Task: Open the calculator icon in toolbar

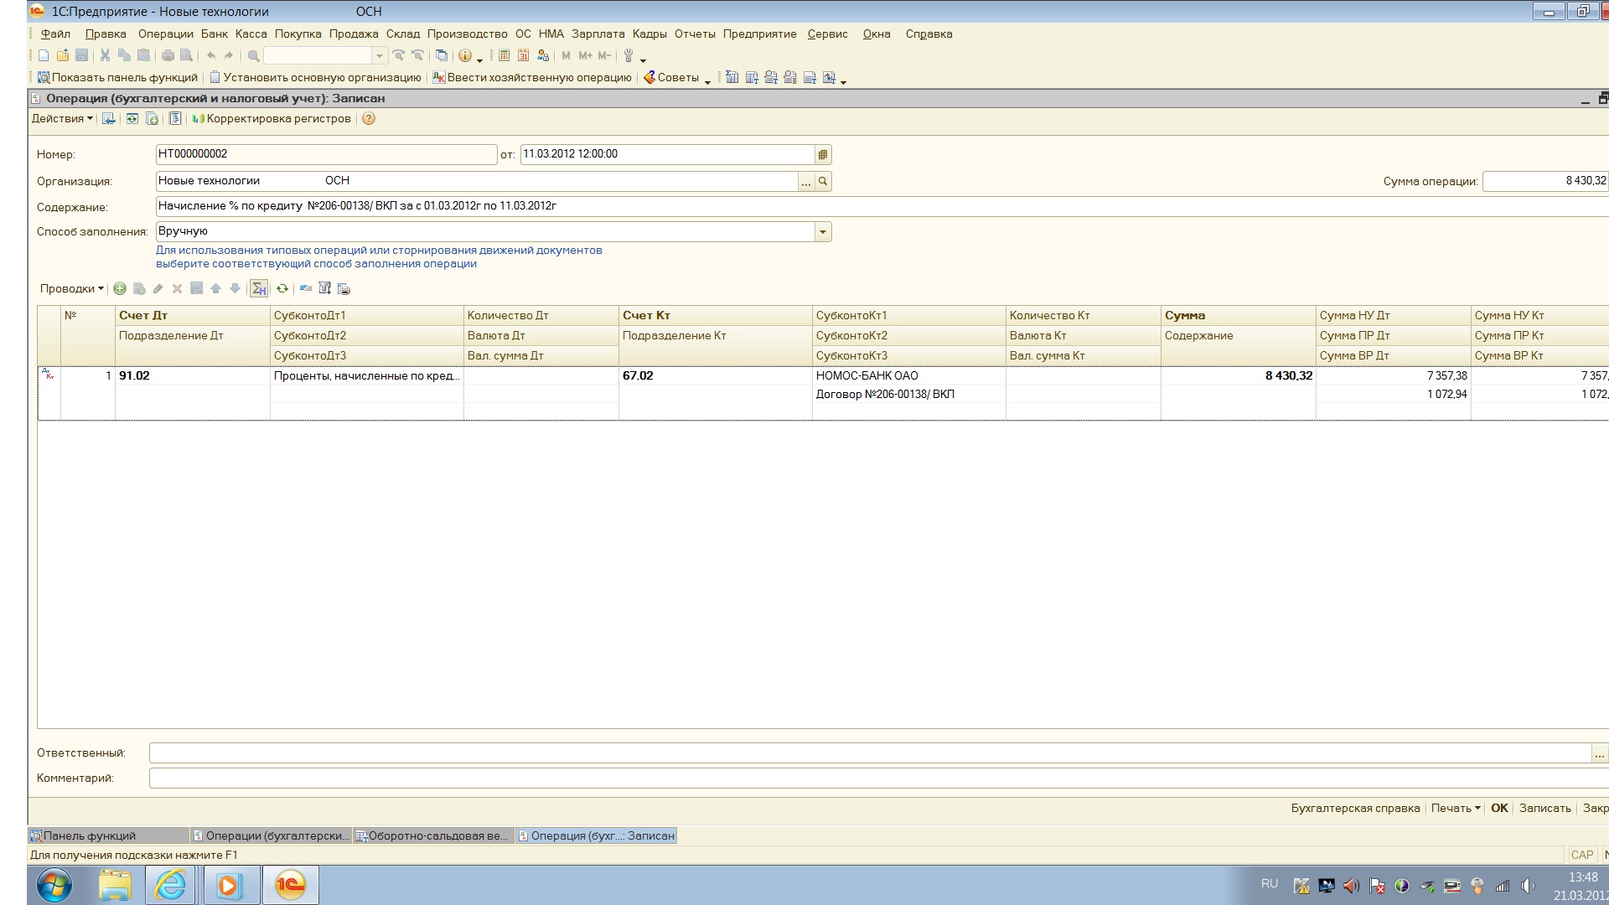Action: 504,56
